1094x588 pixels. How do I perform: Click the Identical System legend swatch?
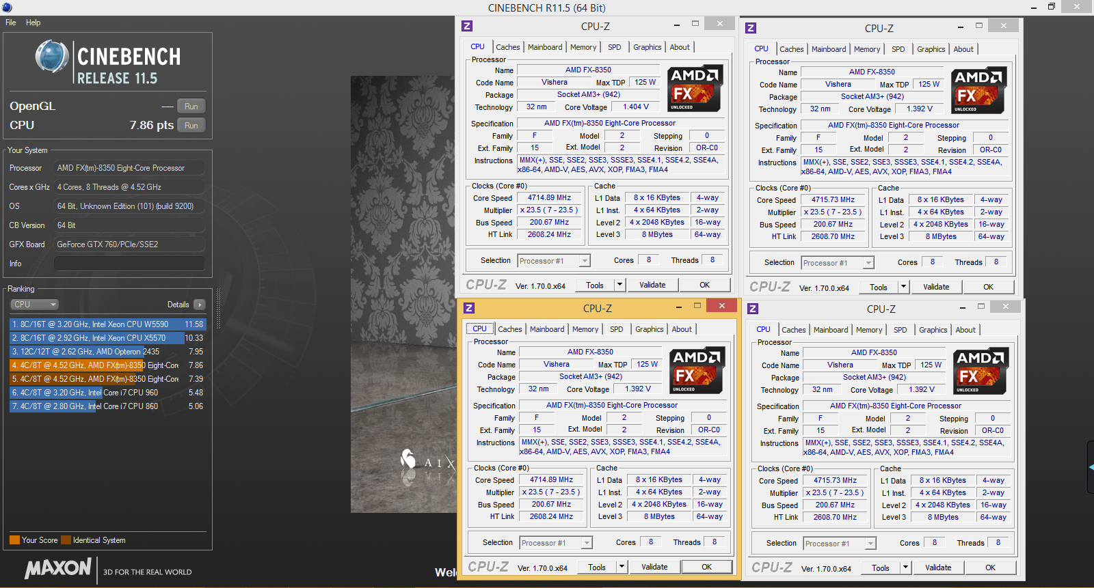(x=66, y=540)
